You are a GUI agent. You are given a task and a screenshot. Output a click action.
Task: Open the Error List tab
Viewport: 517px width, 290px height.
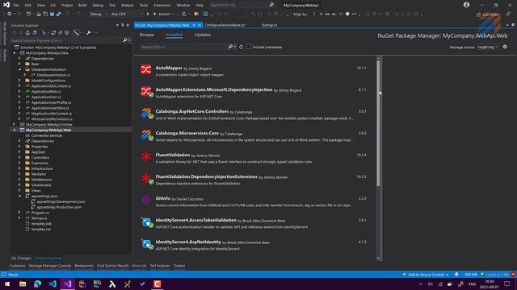click(x=139, y=266)
